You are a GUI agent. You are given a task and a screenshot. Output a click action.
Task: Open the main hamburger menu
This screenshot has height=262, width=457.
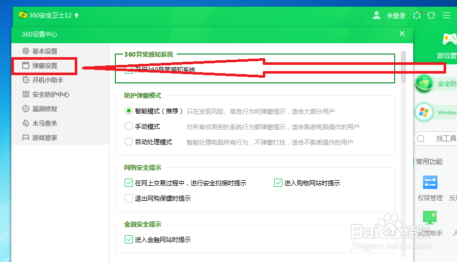pyautogui.click(x=447, y=15)
